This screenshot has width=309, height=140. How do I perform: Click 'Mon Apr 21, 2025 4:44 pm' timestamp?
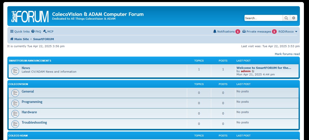coord(255,74)
